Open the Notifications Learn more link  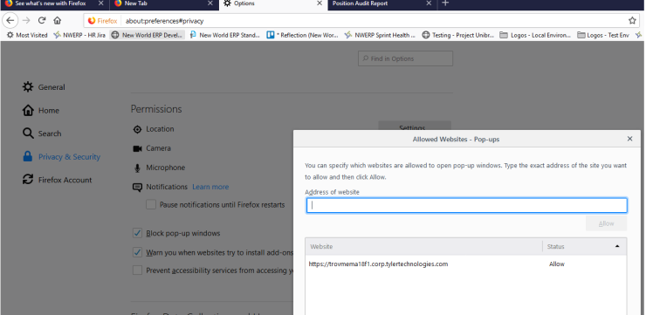pos(210,187)
